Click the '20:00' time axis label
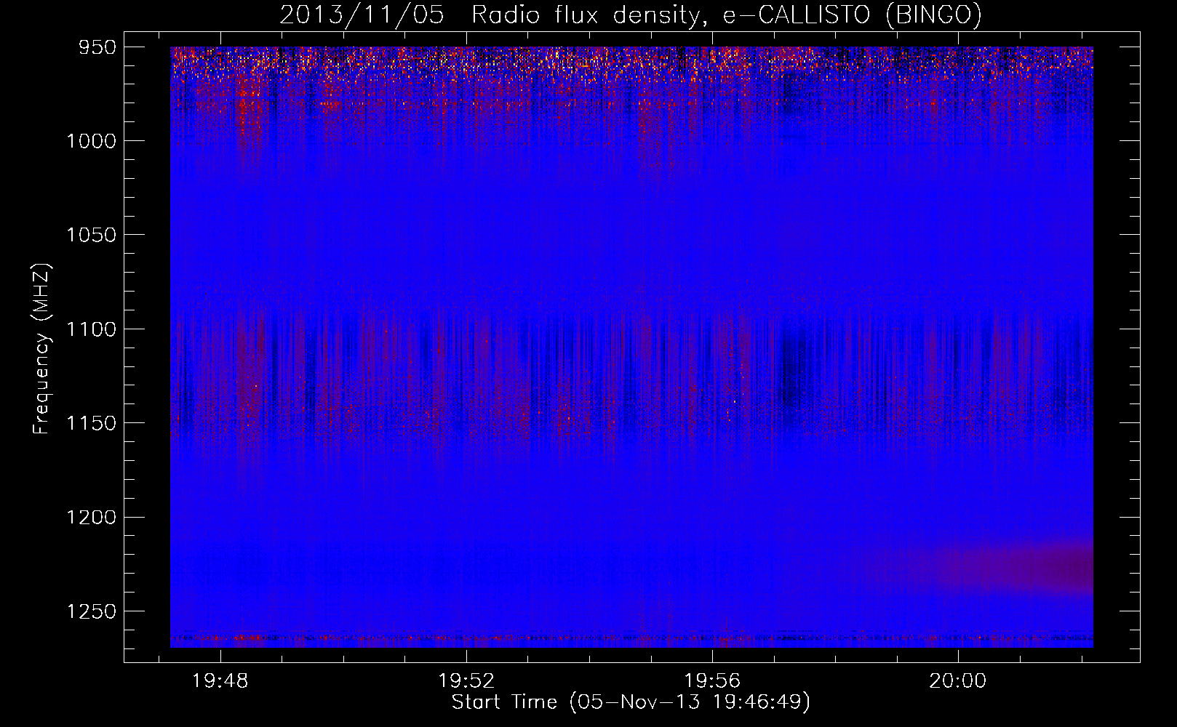The image size is (1177, 727). point(958,680)
